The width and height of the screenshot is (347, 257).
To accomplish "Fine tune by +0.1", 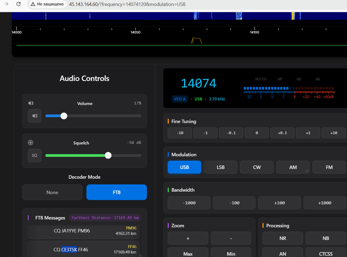I will (282, 133).
